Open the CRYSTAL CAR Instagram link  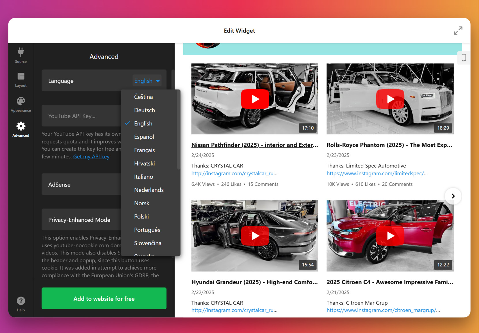[234, 173]
